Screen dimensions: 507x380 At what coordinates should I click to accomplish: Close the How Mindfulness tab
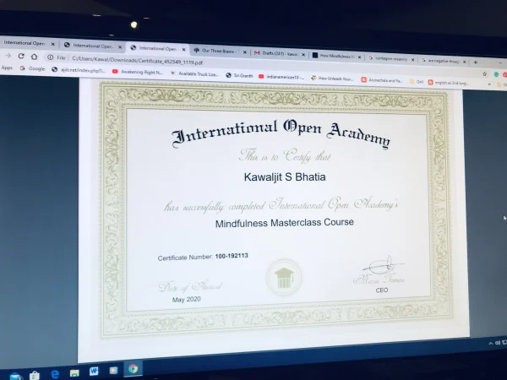pyautogui.click(x=359, y=57)
